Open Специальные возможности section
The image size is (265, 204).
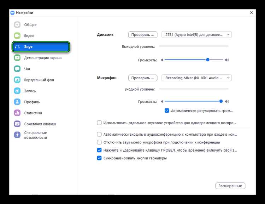pyautogui.click(x=35, y=135)
